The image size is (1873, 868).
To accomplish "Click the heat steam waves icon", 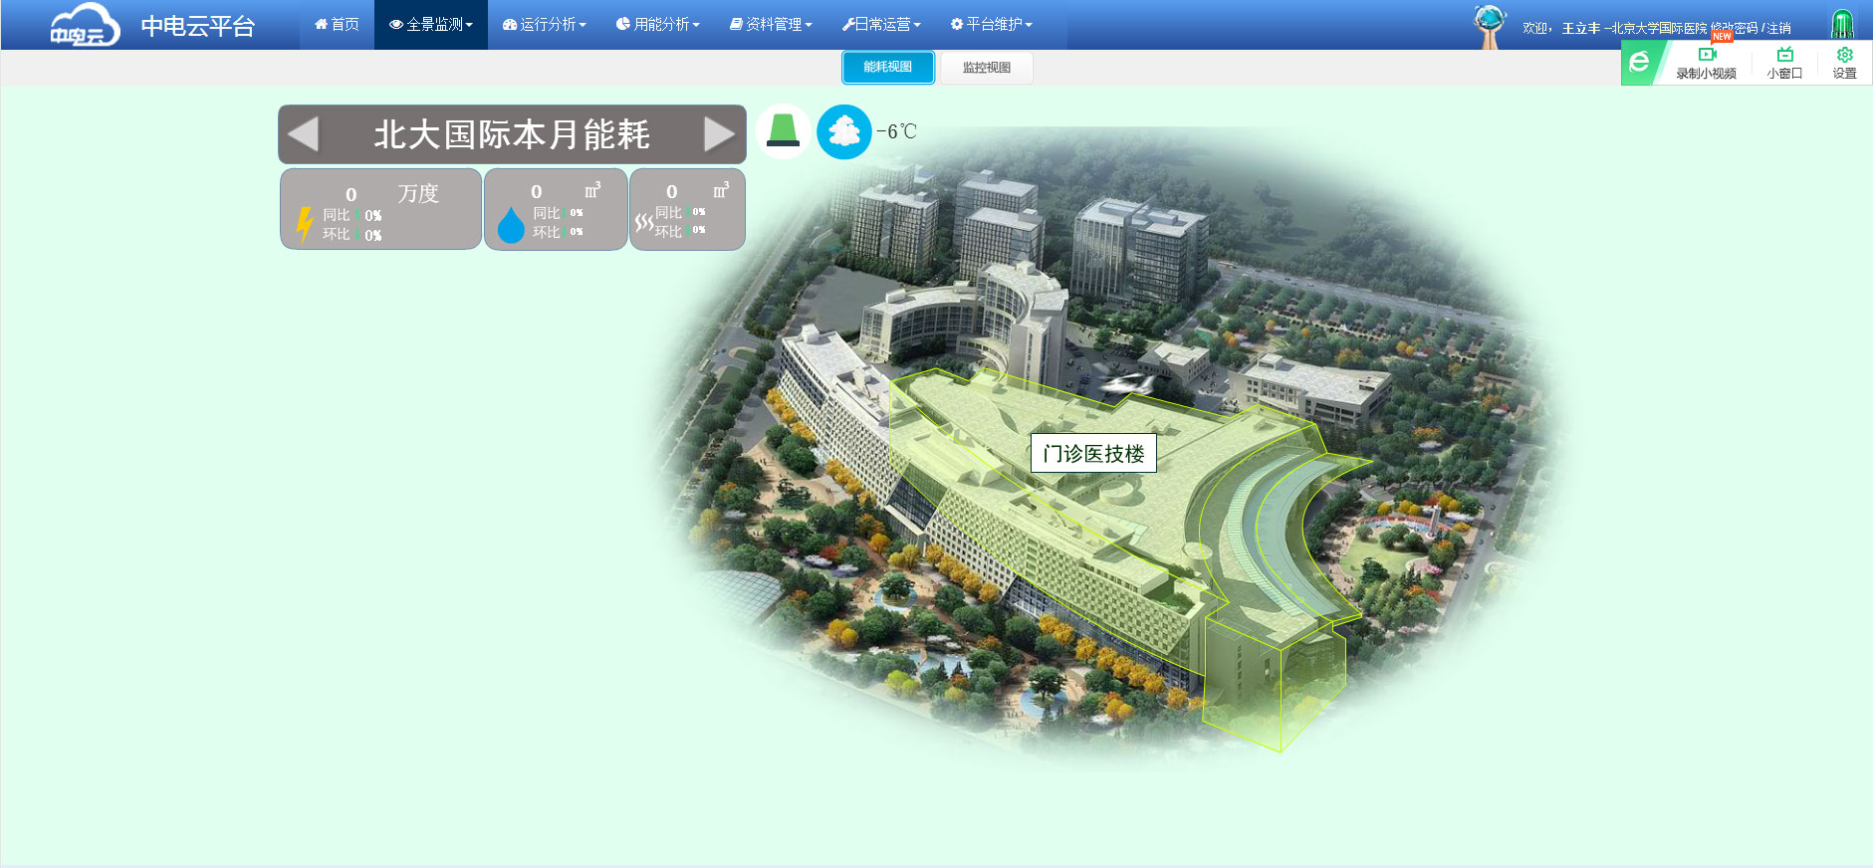I will (x=643, y=222).
